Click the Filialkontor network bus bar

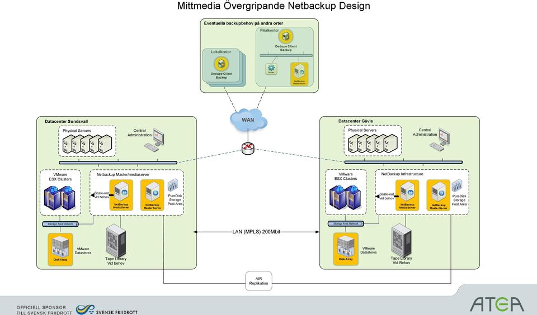pos(286,55)
